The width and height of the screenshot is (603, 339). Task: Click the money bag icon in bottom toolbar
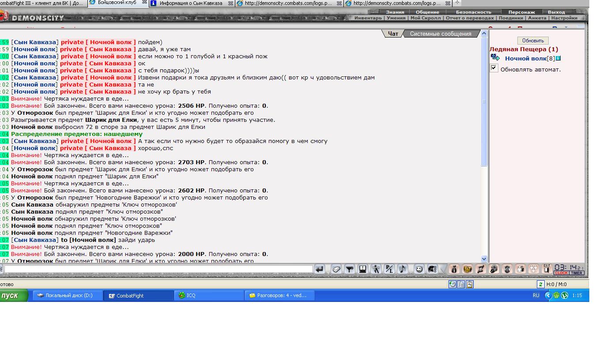454,269
